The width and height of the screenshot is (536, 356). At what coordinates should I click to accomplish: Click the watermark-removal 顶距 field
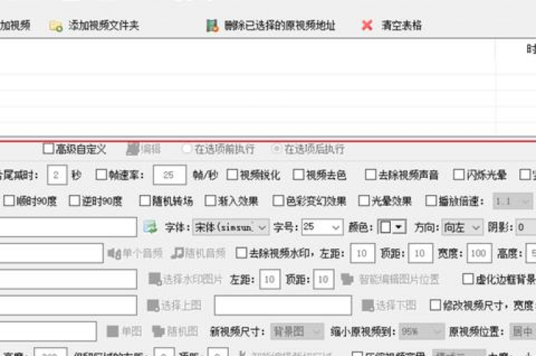pyautogui.click(x=420, y=253)
